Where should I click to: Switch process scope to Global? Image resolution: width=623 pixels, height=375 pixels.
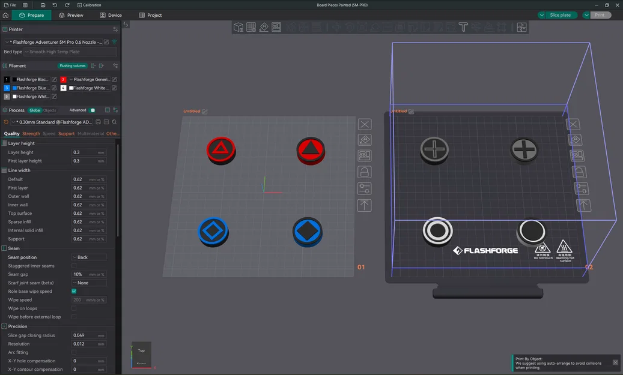[35, 110]
